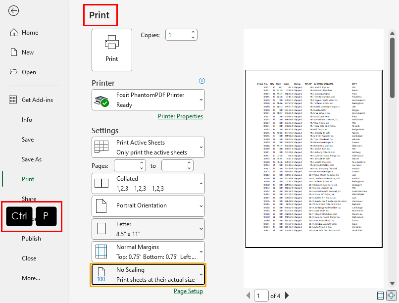Increase the Pages to value
Screen dimensions: 399x303
(189, 162)
